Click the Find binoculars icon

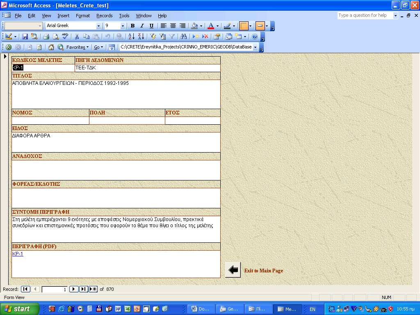point(183,37)
